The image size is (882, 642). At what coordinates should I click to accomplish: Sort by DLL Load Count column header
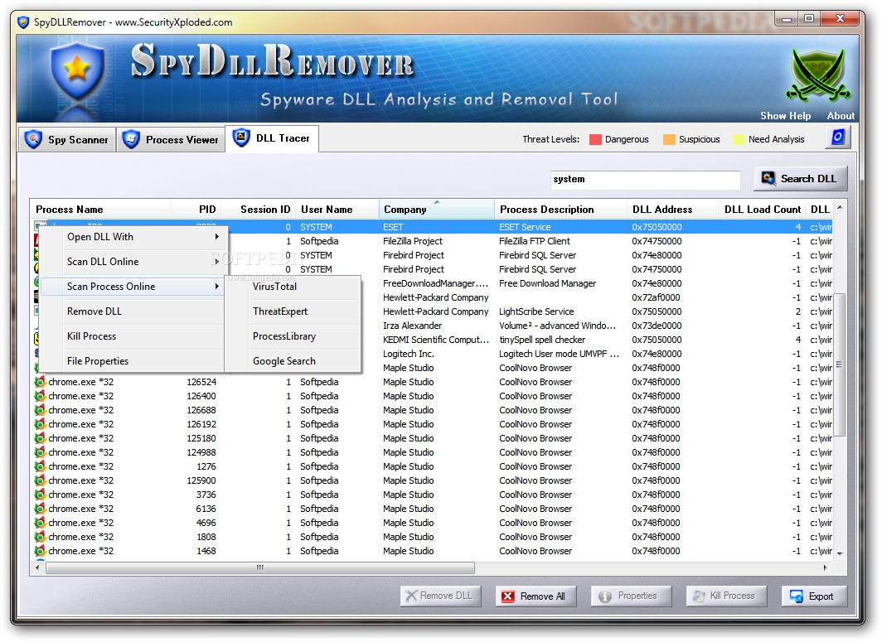click(x=762, y=210)
